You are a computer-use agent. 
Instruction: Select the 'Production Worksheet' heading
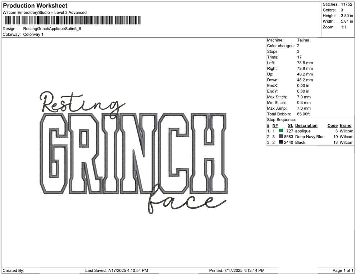(x=35, y=5)
